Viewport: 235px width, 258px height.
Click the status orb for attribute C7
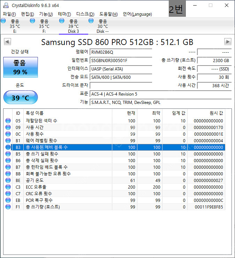click(x=8, y=193)
